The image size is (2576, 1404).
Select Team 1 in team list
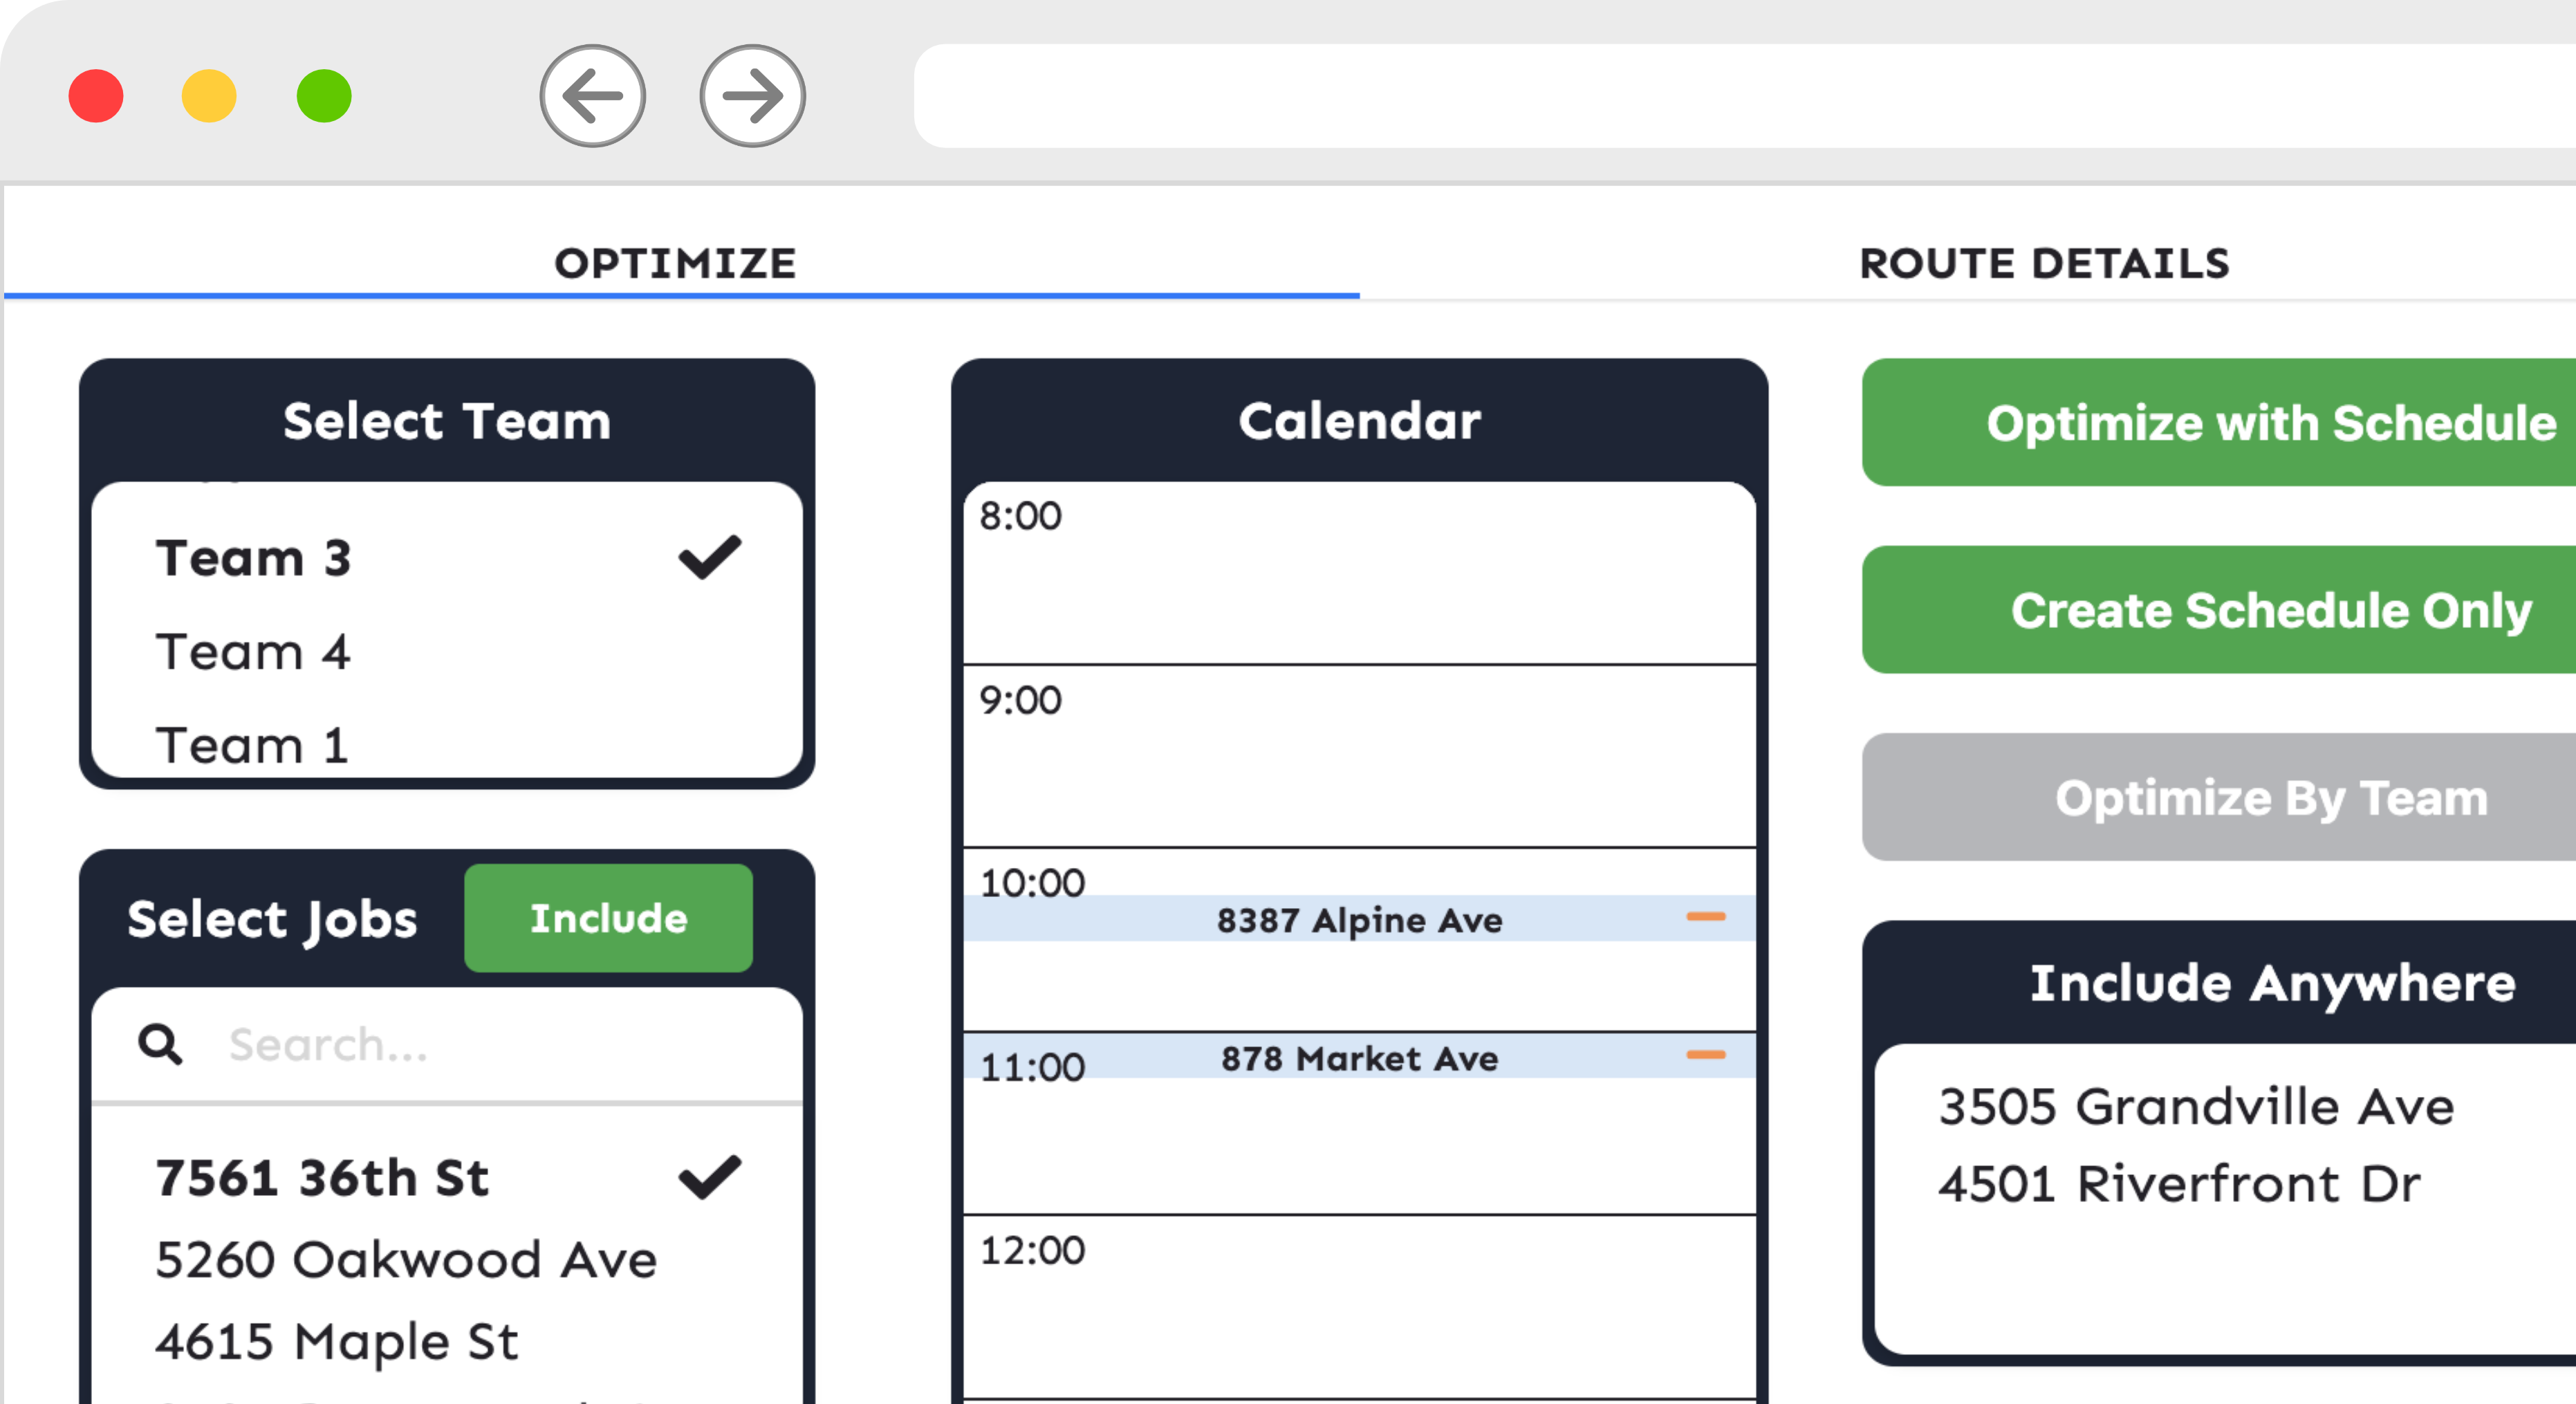coord(447,745)
